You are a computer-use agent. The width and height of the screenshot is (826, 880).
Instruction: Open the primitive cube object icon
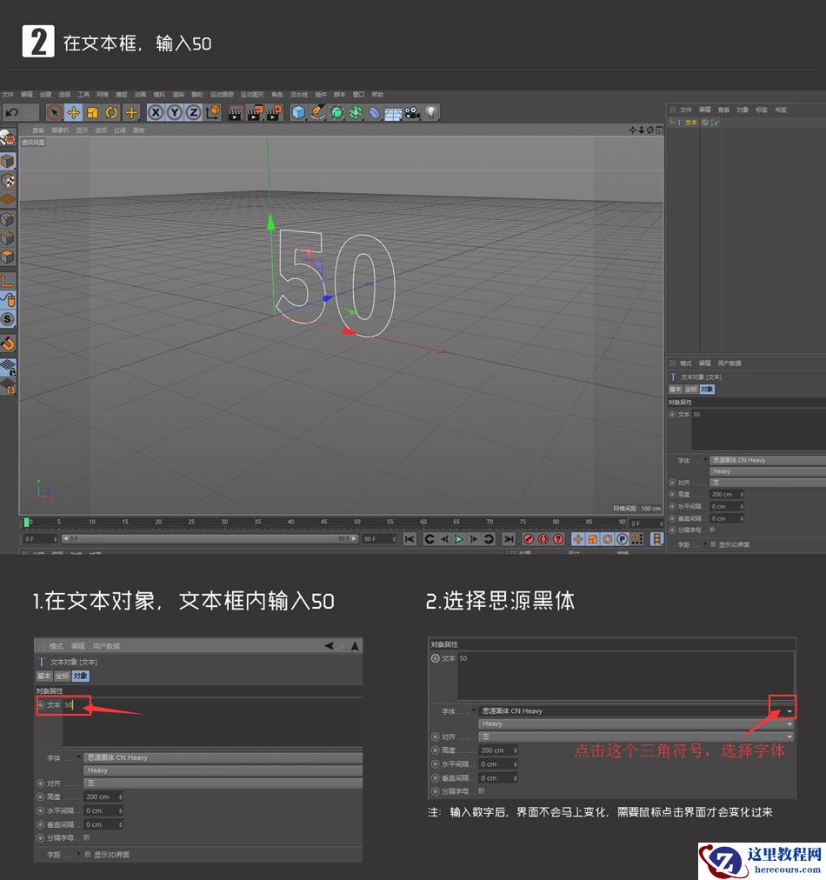[x=298, y=112]
